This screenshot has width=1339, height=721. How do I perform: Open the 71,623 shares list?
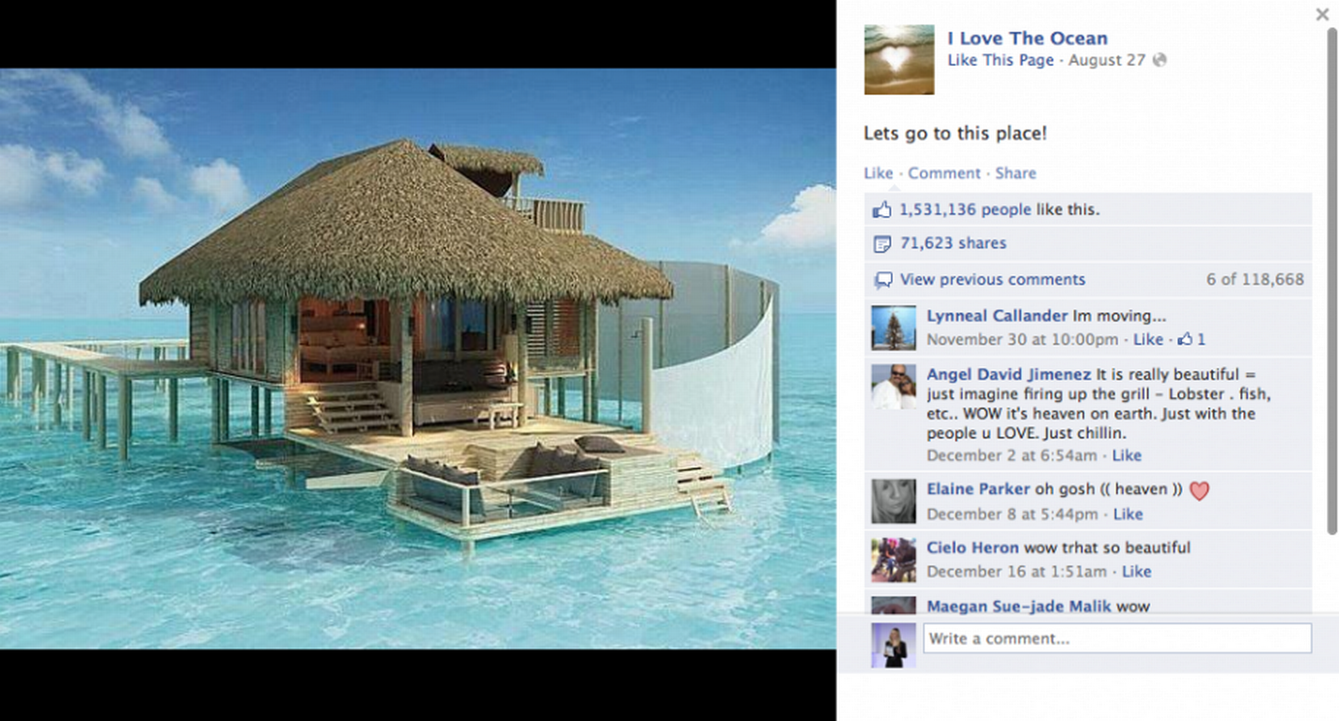953,243
